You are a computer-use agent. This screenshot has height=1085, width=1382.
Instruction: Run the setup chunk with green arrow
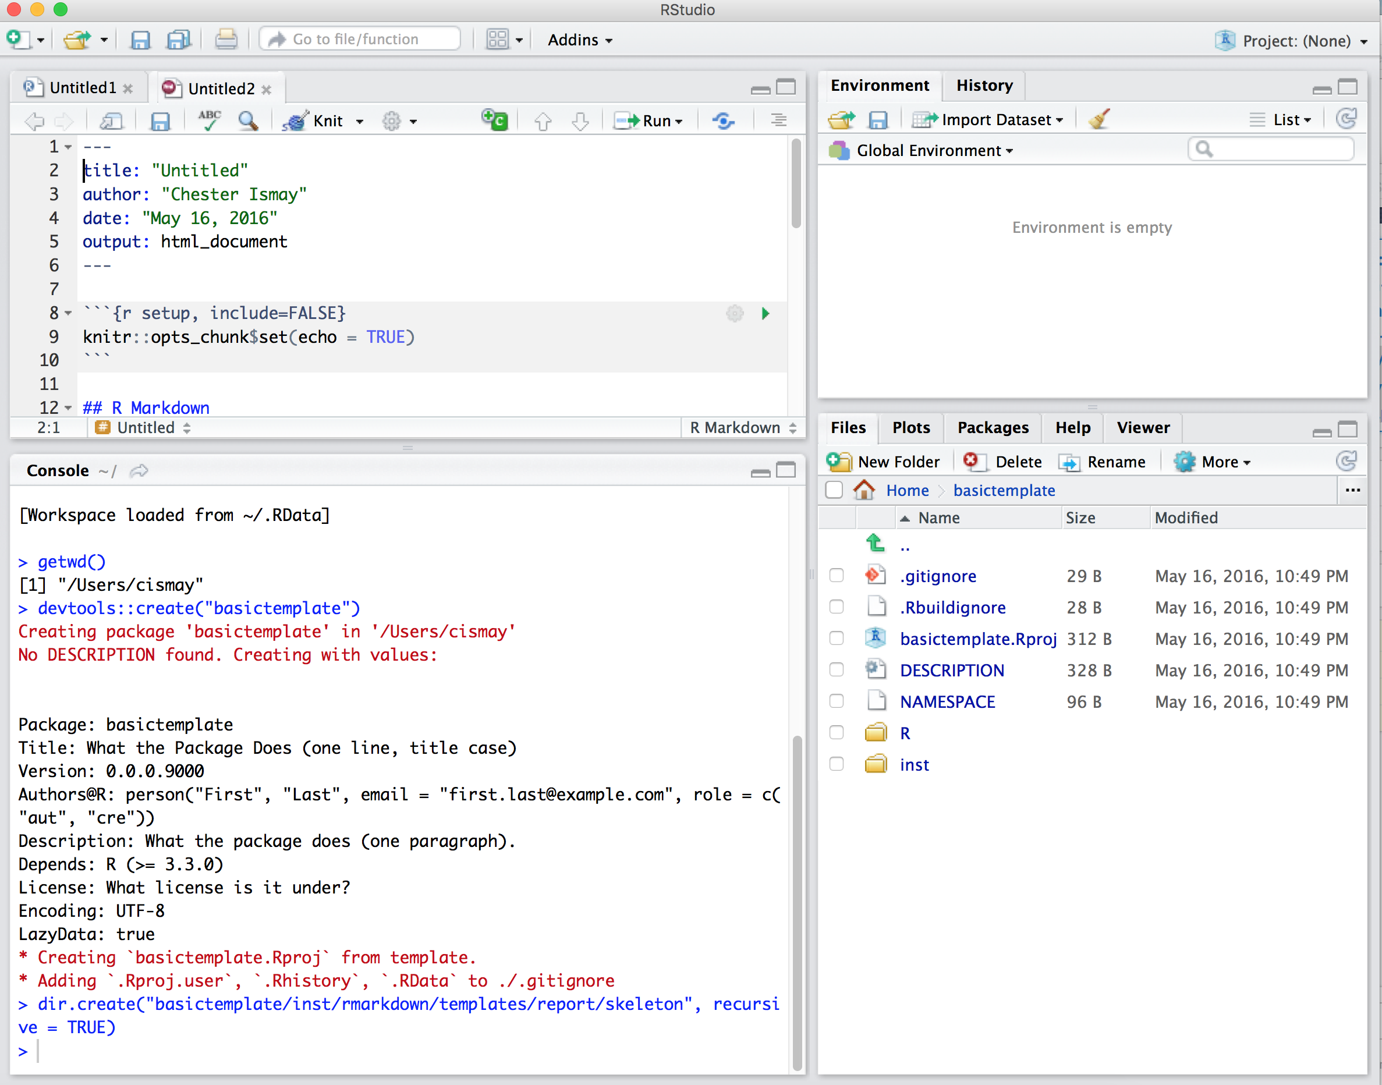point(765,313)
